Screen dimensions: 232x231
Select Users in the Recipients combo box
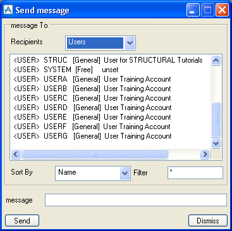pyautogui.click(x=95, y=43)
